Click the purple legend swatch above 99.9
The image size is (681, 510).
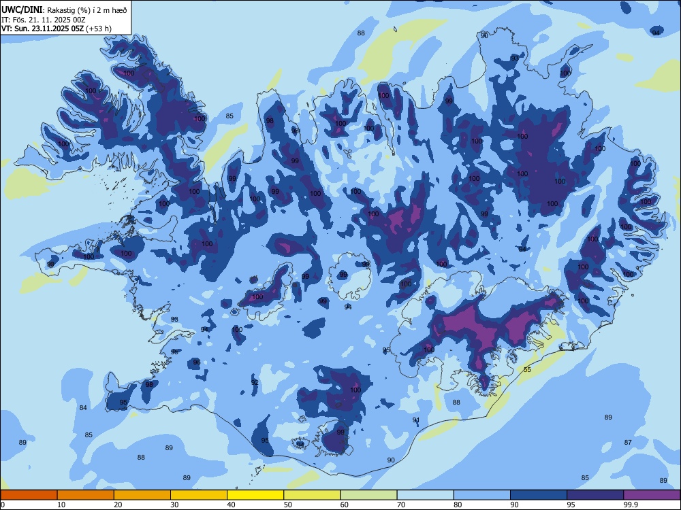tap(652, 495)
